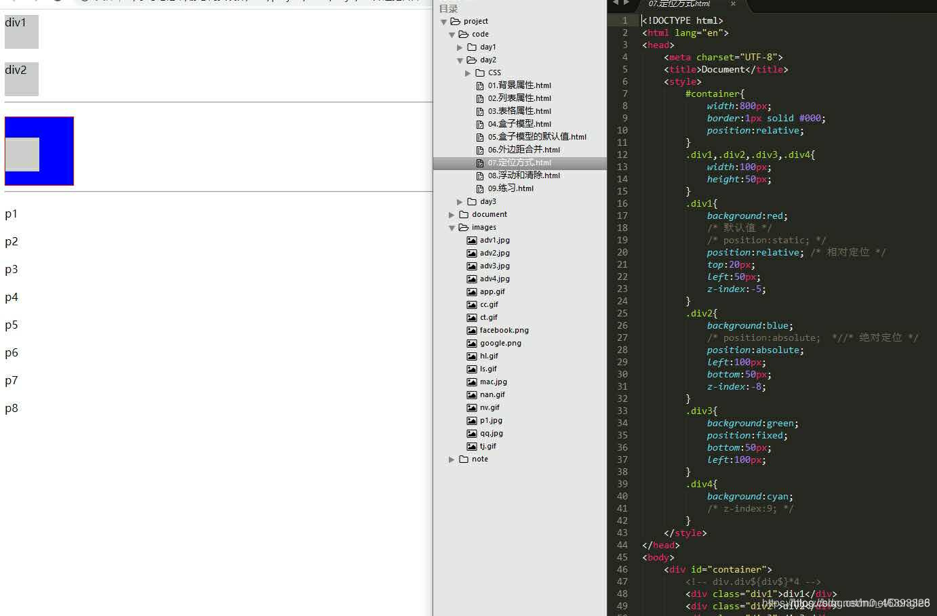Close the 07.定位方式.html editor tab
The height and width of the screenshot is (616, 937).
point(733,4)
